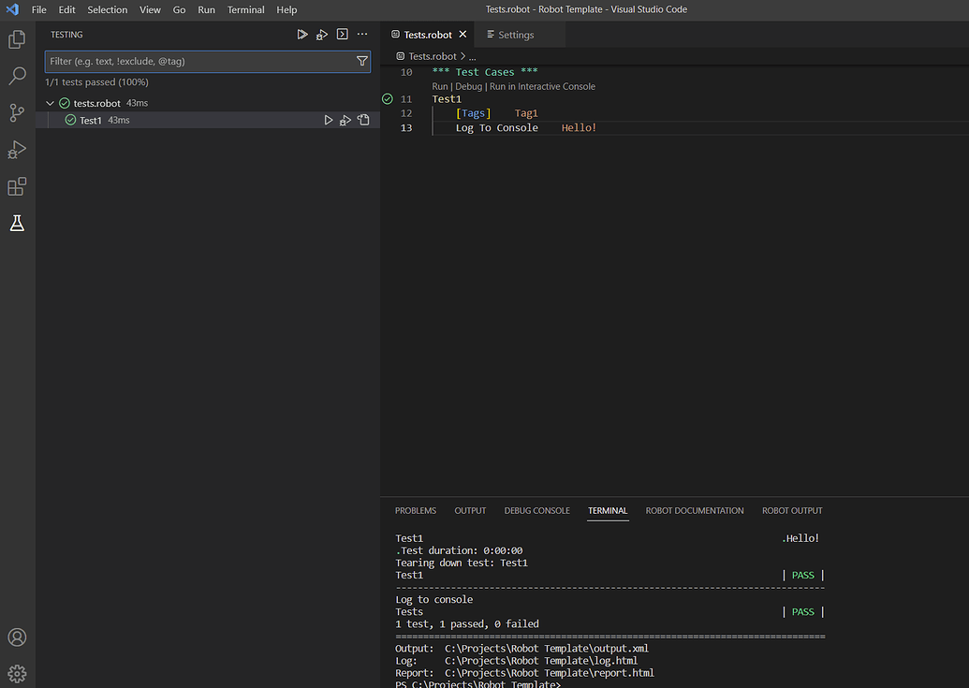Open the Run menu
The width and height of the screenshot is (969, 688).
206,9
